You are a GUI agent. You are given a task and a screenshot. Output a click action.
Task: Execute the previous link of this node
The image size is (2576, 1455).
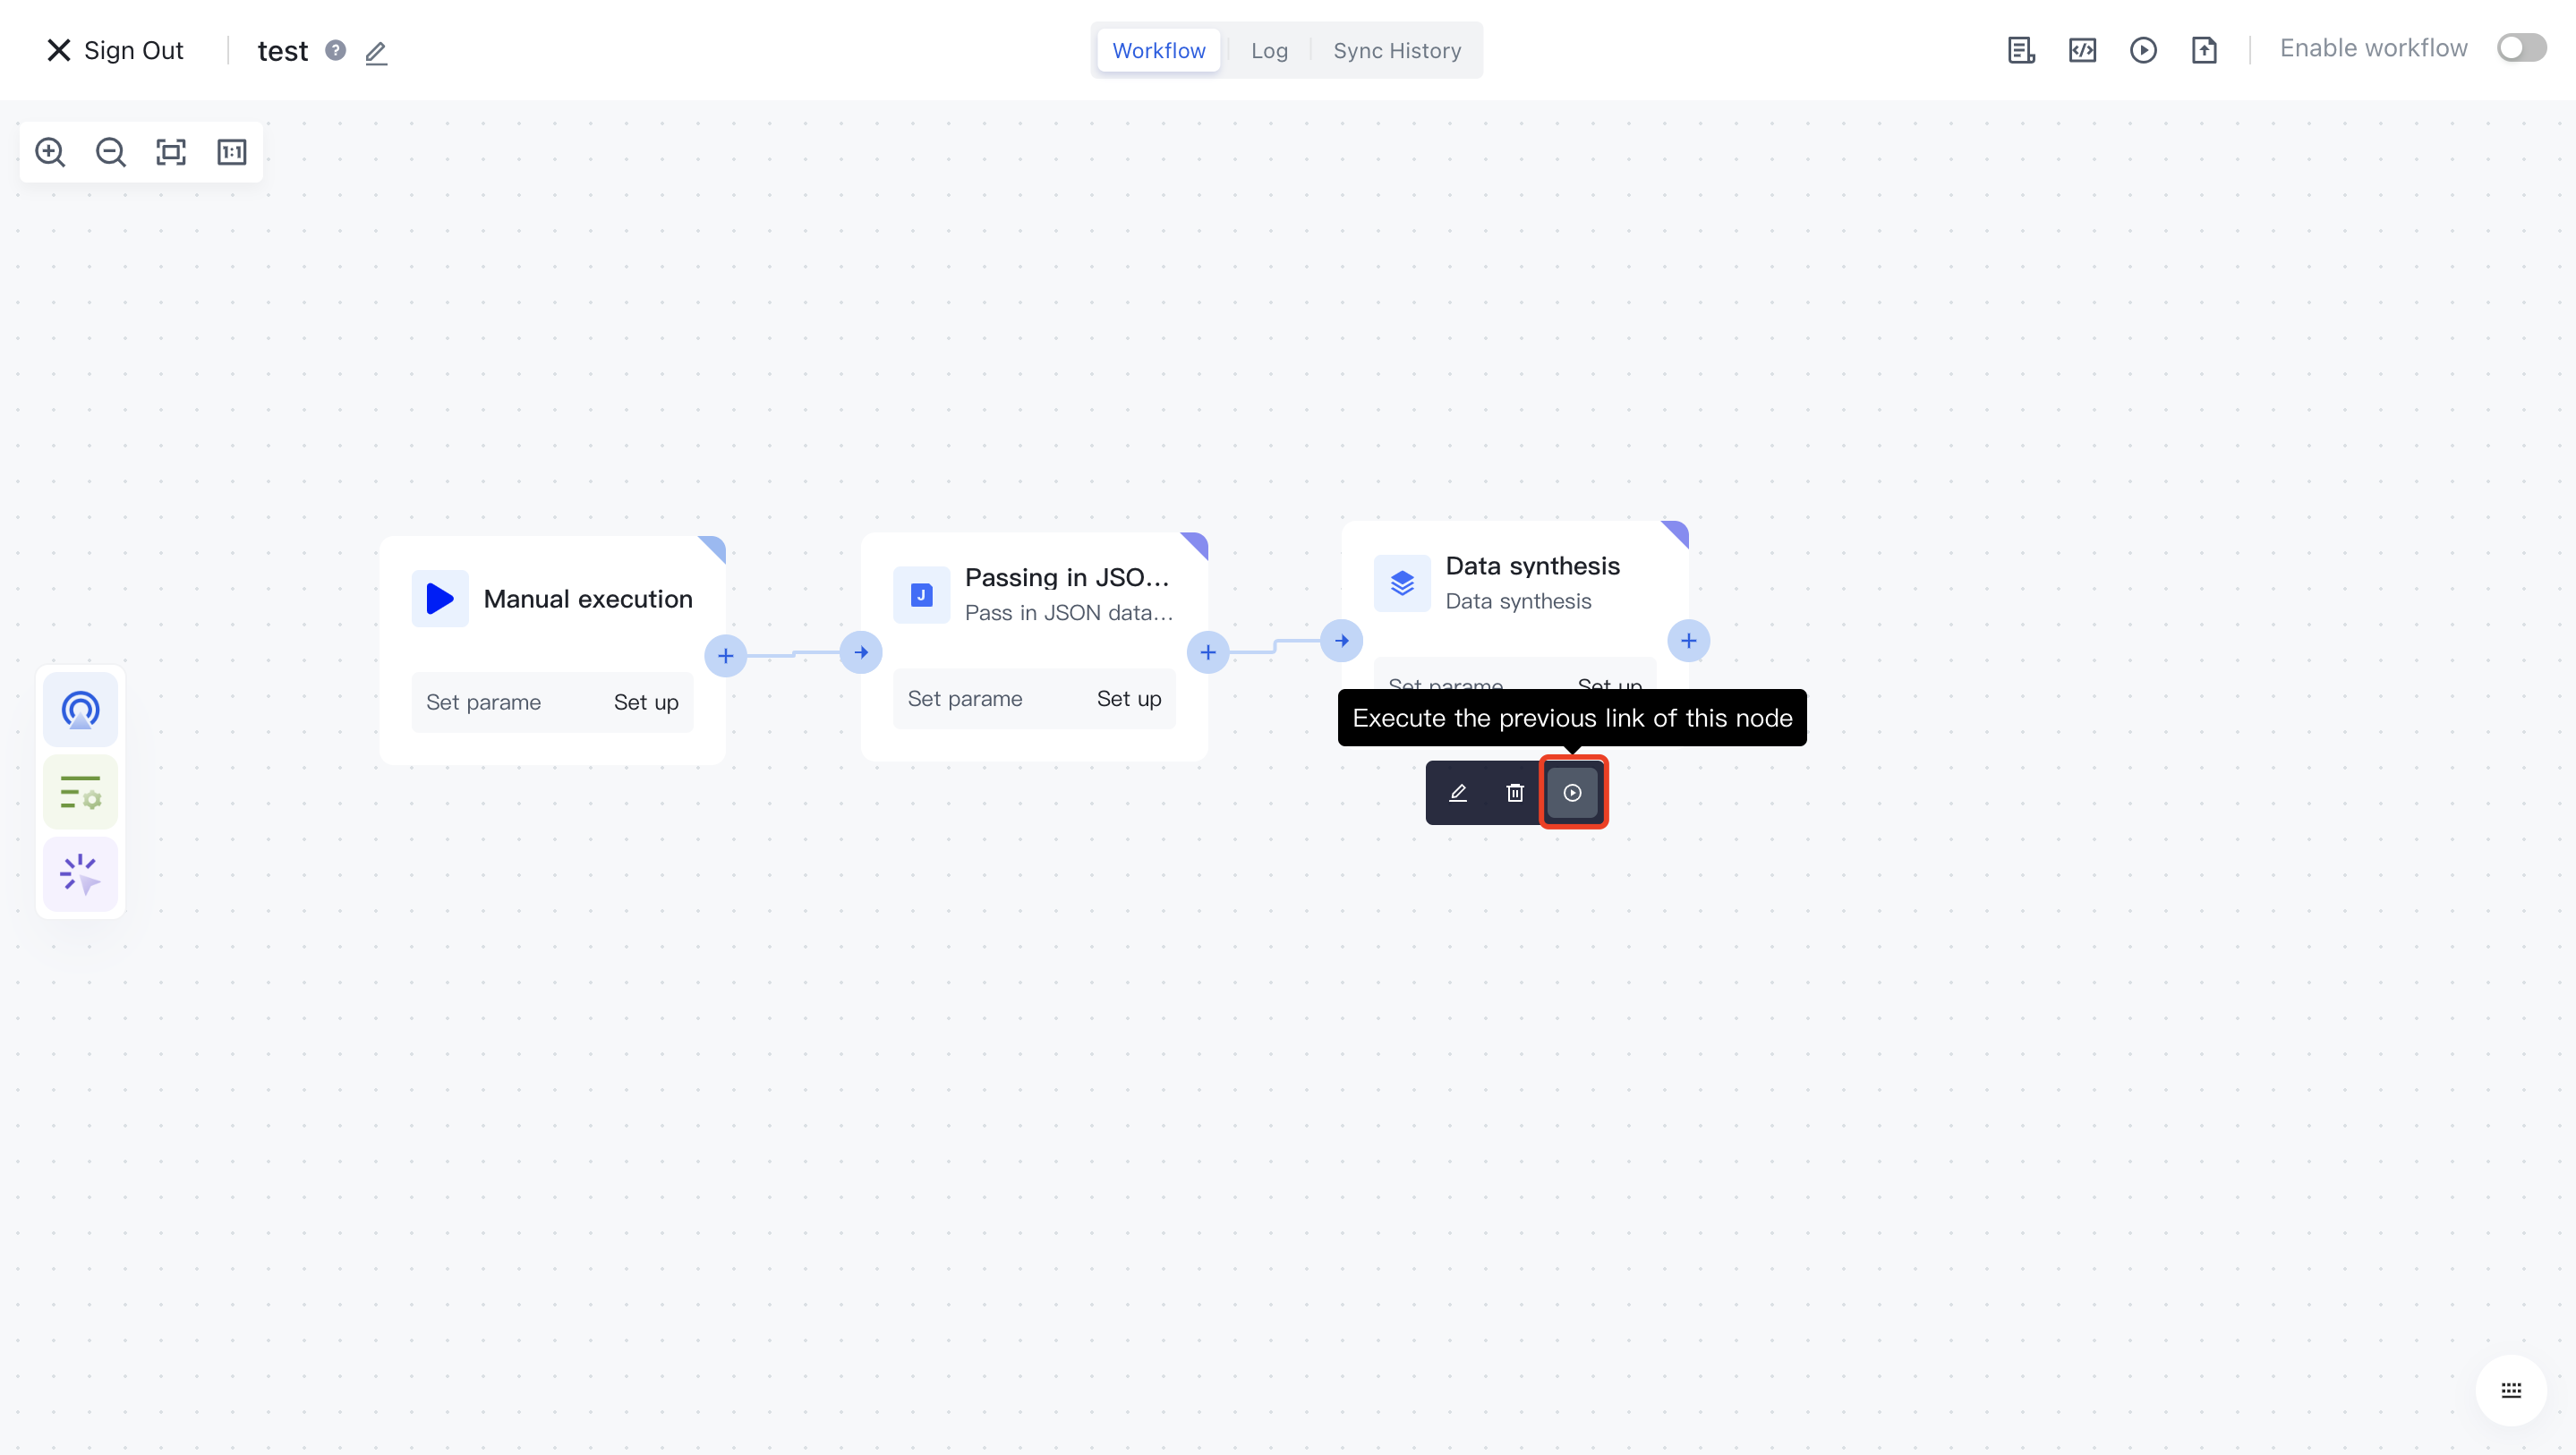click(x=1572, y=793)
